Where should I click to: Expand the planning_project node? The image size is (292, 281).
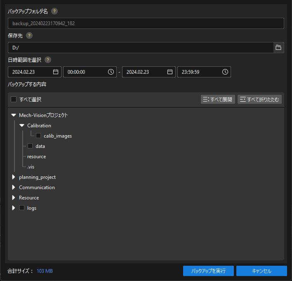(14, 177)
